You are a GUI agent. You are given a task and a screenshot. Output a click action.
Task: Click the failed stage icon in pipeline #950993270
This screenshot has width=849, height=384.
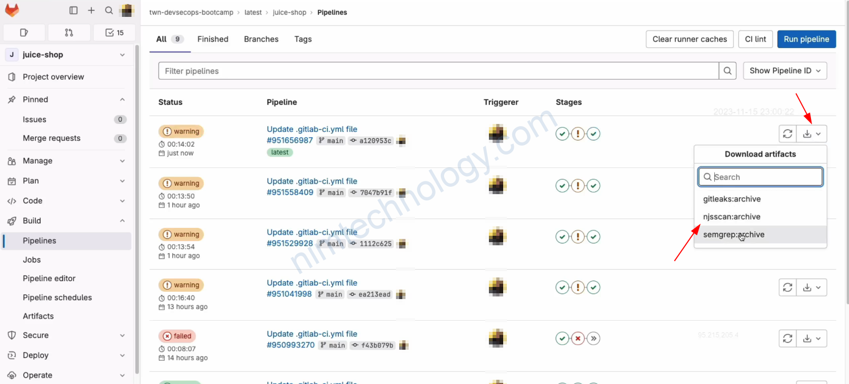click(x=578, y=339)
